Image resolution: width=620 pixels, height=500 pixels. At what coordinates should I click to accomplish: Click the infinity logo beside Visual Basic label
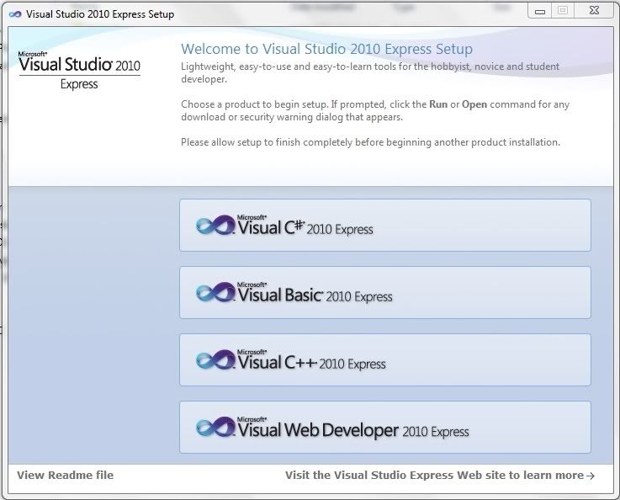(215, 292)
